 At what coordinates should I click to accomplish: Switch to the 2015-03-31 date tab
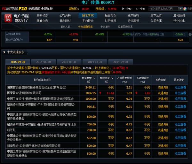(69, 62)
